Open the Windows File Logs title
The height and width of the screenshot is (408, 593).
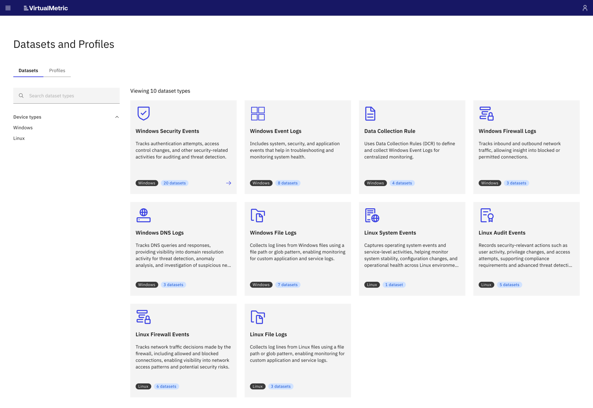(273, 233)
